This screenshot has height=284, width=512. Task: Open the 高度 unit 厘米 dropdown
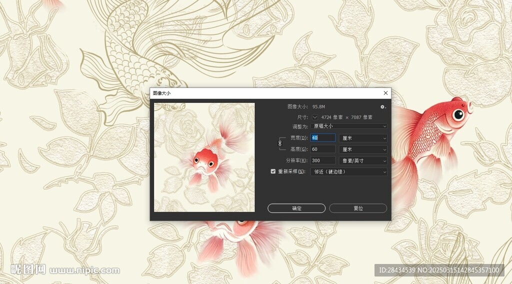[x=363, y=149]
